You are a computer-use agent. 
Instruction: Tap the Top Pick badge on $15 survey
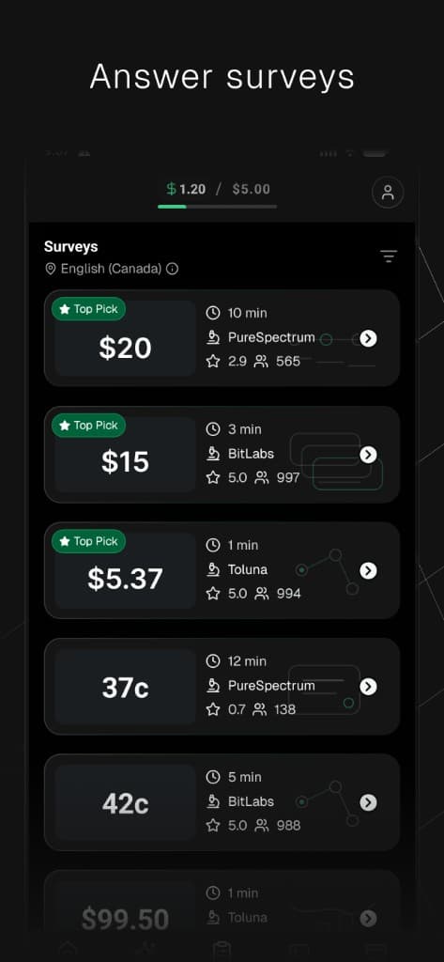[89, 426]
